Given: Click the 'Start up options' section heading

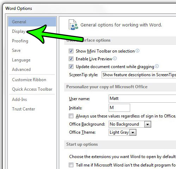Looking at the screenshot, I should 82,144.
